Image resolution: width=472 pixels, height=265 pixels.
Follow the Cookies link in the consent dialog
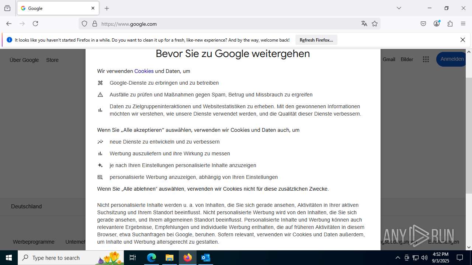click(x=144, y=71)
